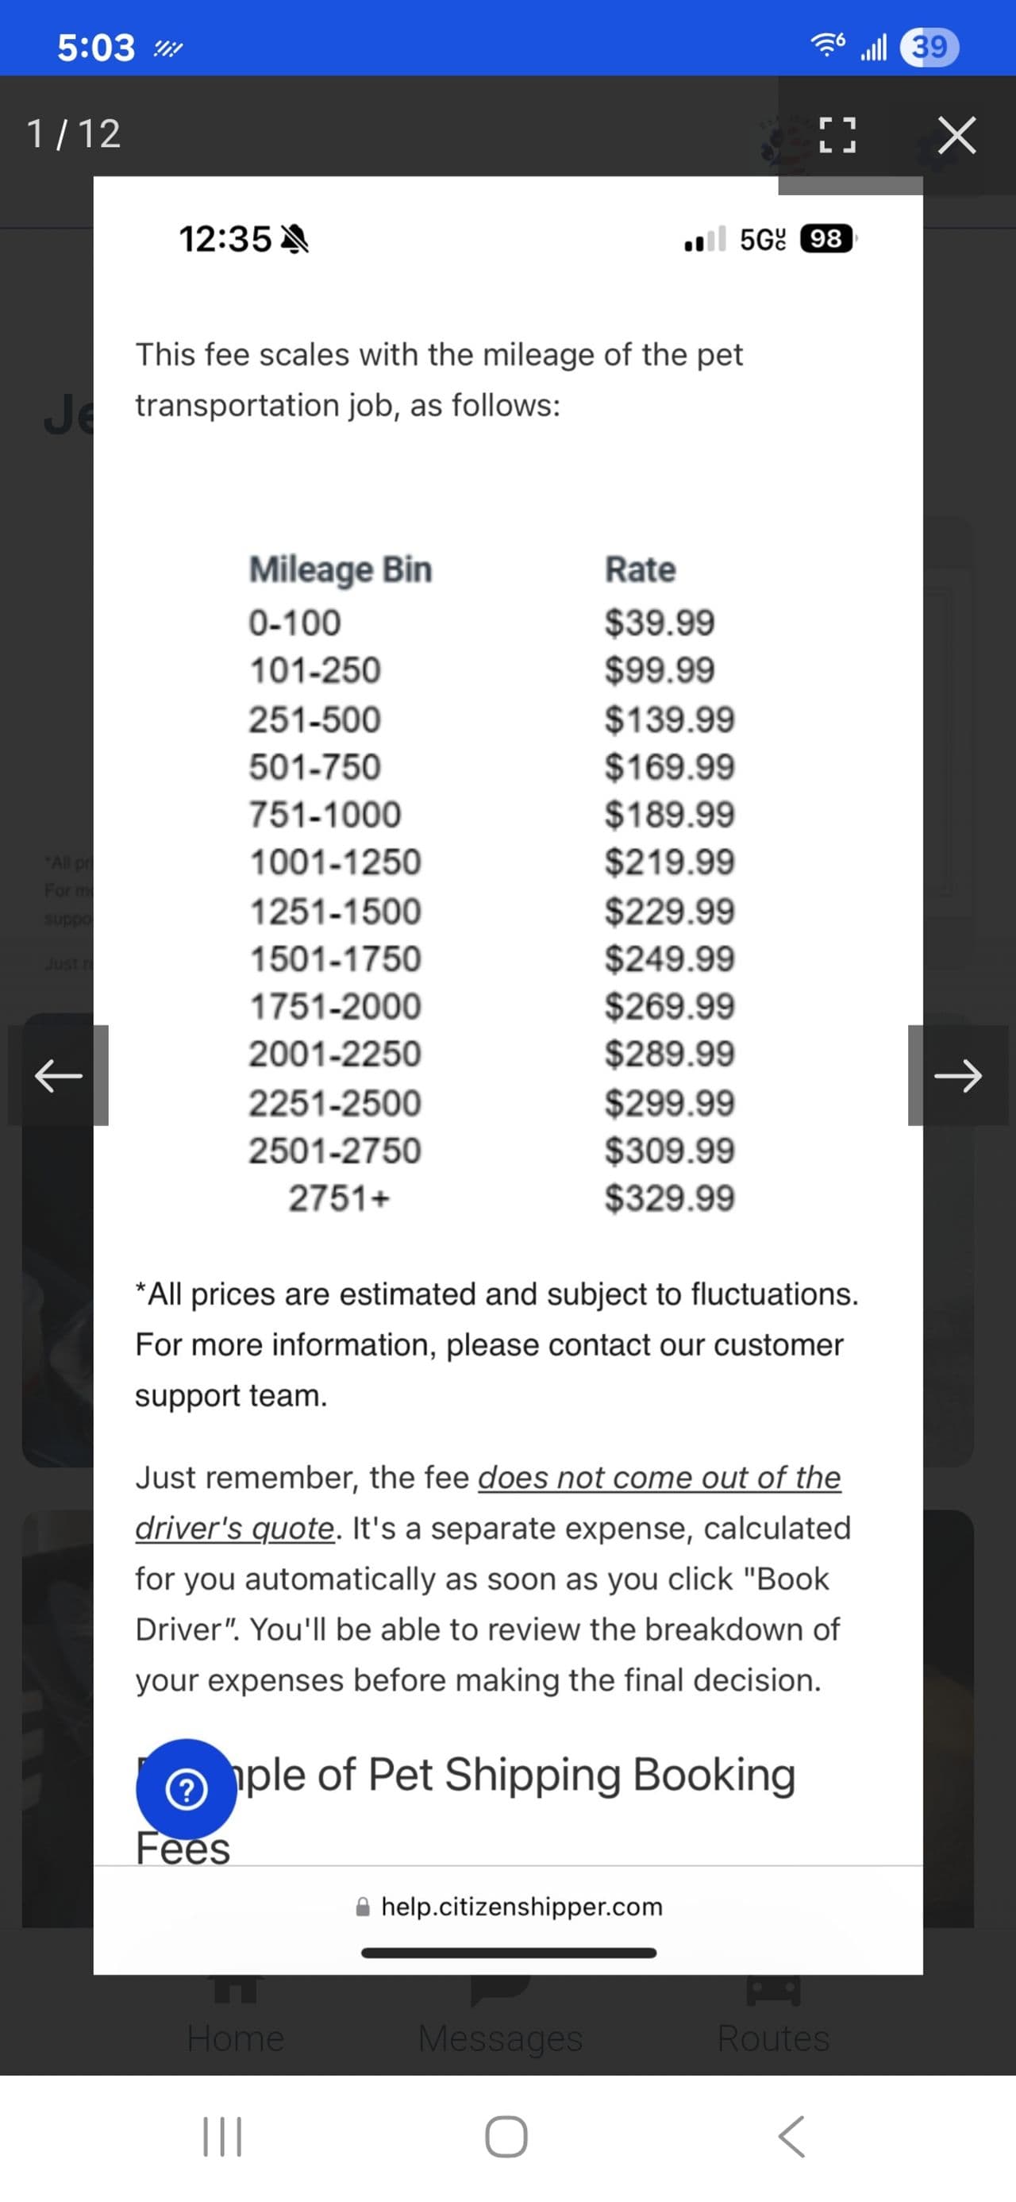Tap the Pet Shipping Booking Fees heading

click(466, 1811)
